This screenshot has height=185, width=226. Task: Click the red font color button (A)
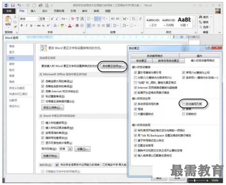click(x=70, y=26)
